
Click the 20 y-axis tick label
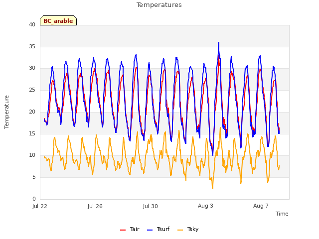tap(32, 112)
